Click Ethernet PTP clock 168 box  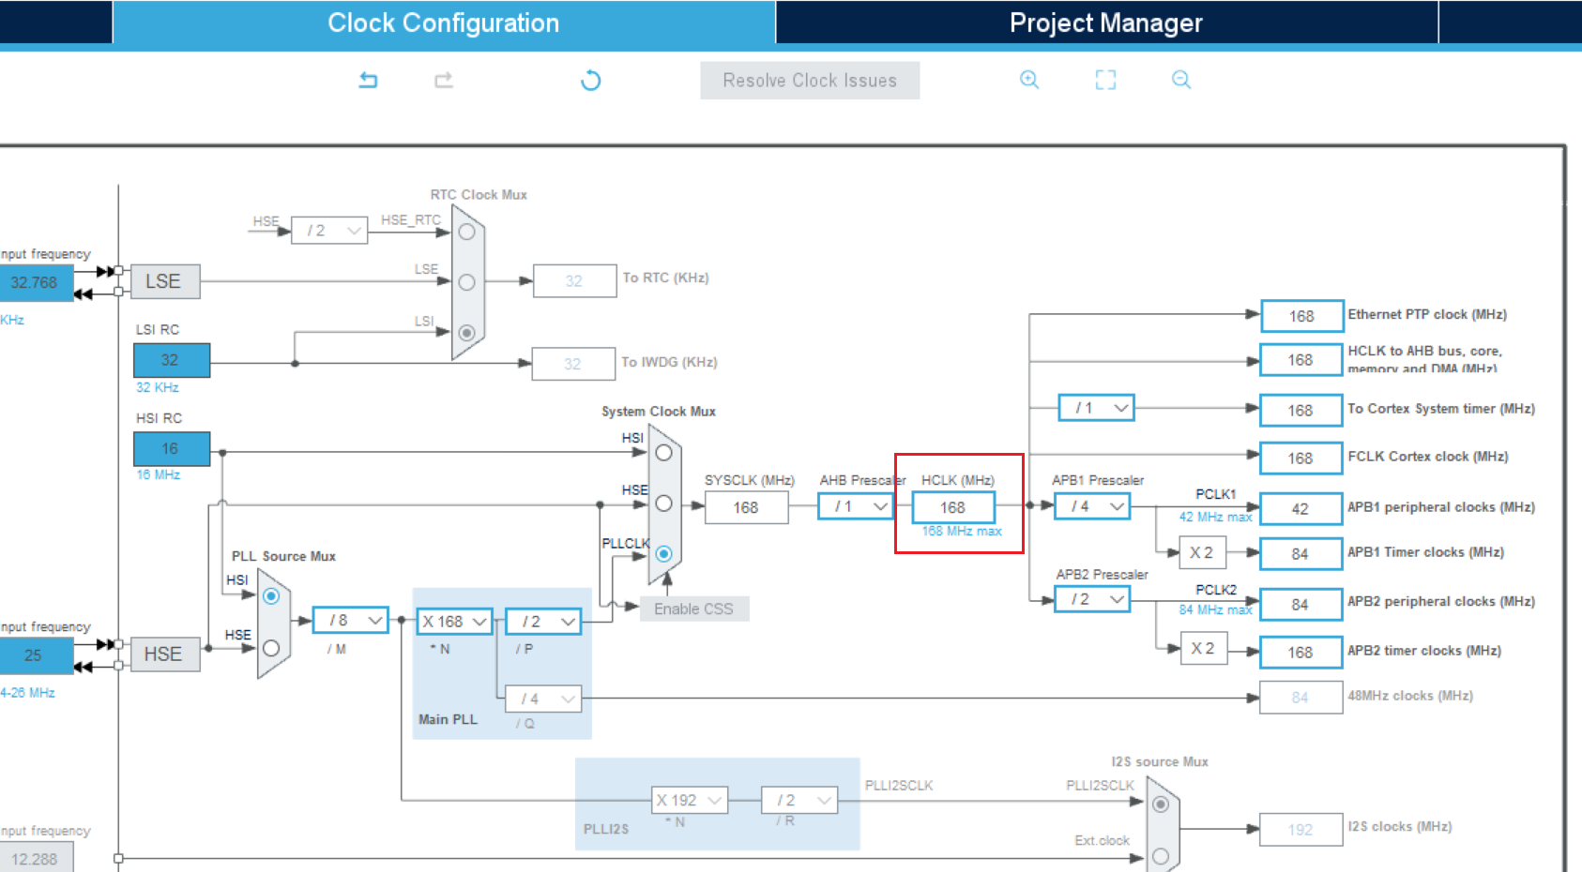[1301, 316]
